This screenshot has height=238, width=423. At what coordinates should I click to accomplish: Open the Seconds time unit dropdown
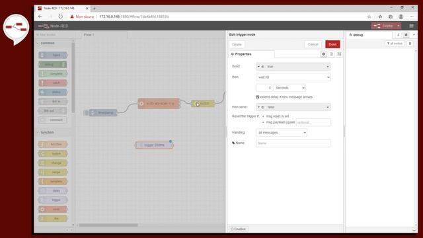tap(289, 88)
